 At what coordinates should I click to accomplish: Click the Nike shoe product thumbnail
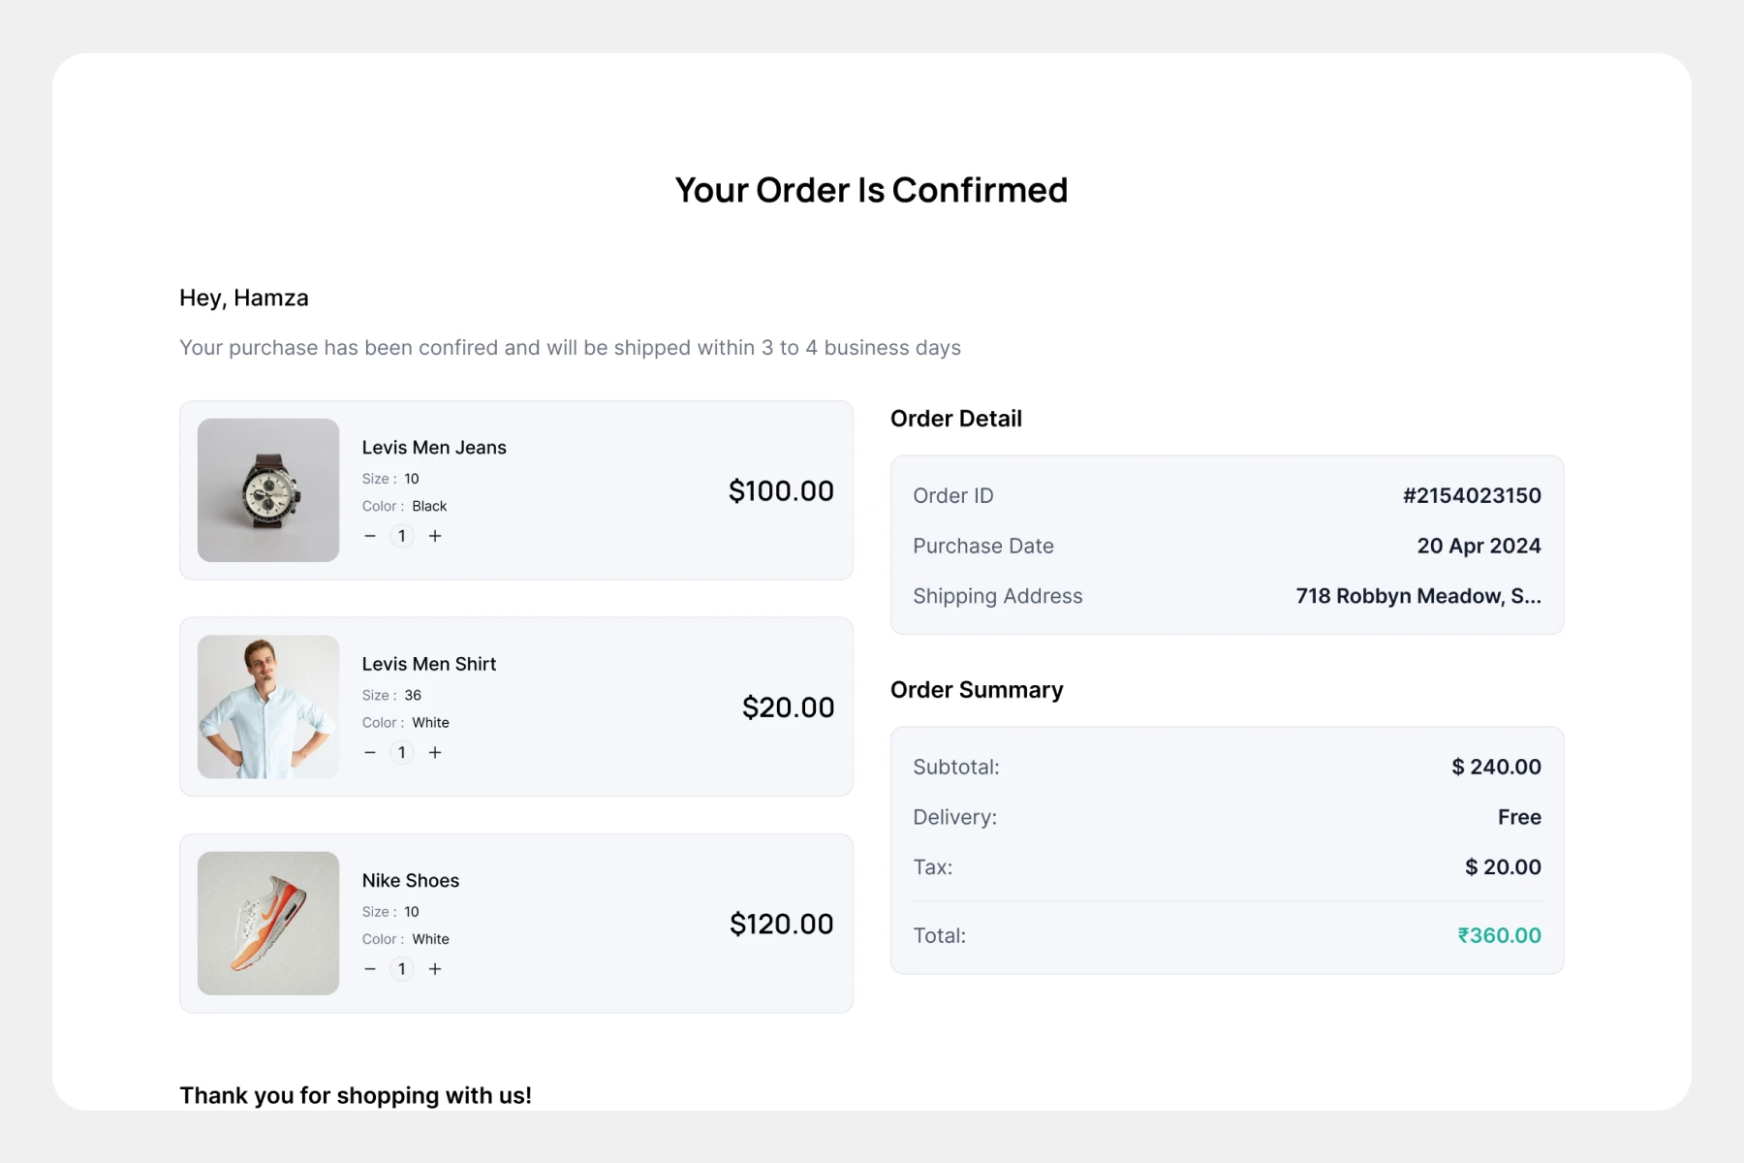click(x=268, y=923)
